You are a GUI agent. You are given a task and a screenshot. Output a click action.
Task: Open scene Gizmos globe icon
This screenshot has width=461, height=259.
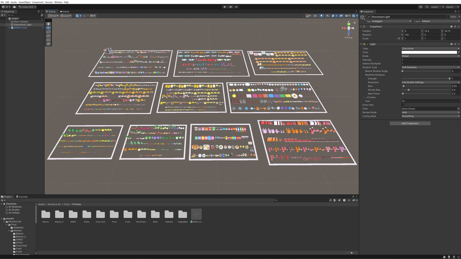(354, 16)
